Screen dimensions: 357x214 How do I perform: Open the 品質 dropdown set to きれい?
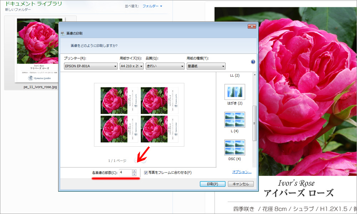pos(165,66)
